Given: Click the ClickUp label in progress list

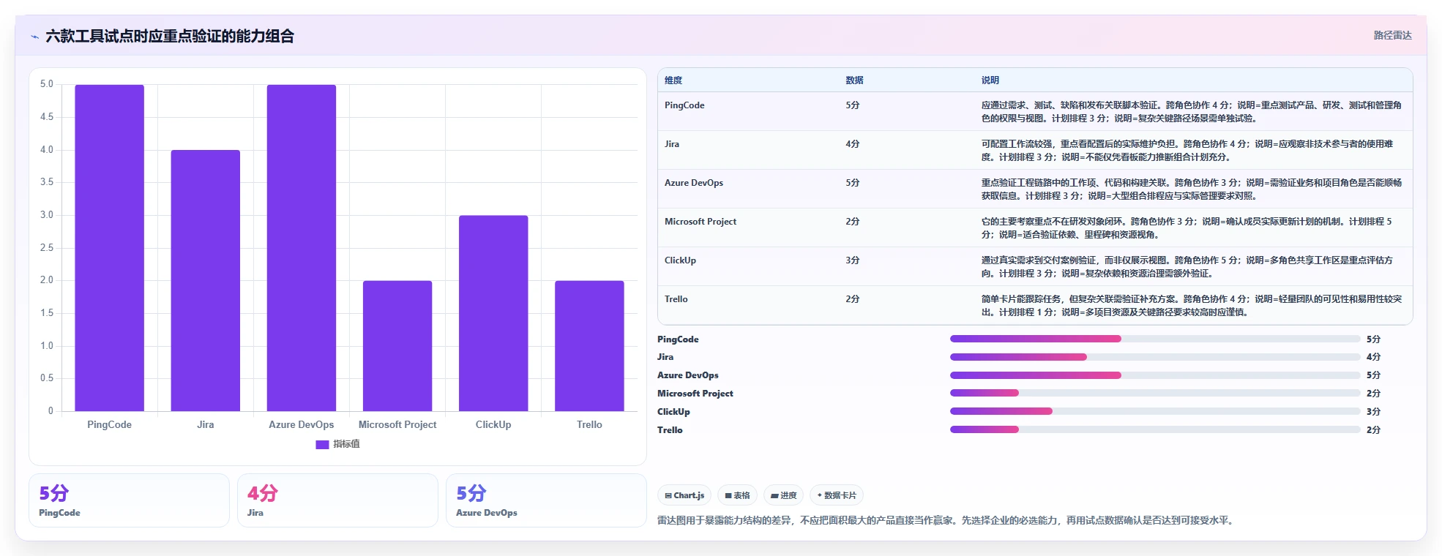Looking at the screenshot, I should tap(673, 412).
